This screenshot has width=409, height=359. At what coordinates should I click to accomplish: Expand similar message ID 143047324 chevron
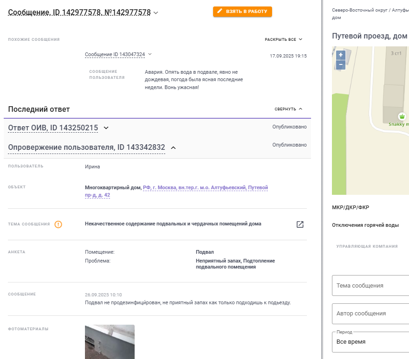(150, 54)
